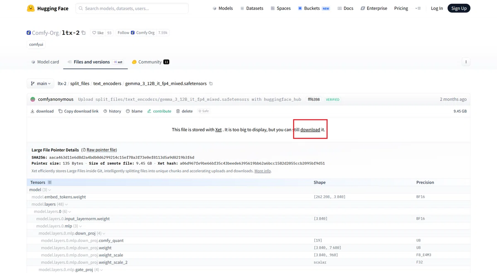This screenshot has height=273, width=497.
Task: Focus the search models and datasets field
Action: [132, 8]
